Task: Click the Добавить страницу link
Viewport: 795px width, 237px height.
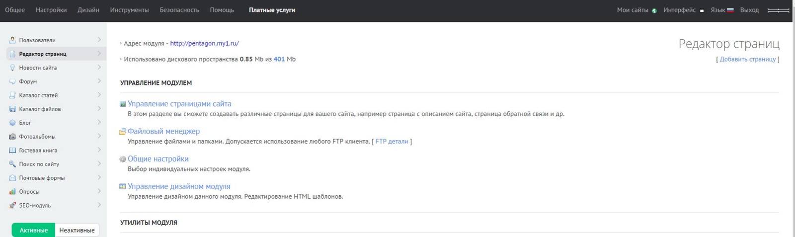Action: click(x=747, y=59)
